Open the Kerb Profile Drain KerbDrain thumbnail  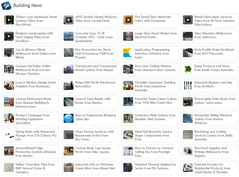pos(188,53)
